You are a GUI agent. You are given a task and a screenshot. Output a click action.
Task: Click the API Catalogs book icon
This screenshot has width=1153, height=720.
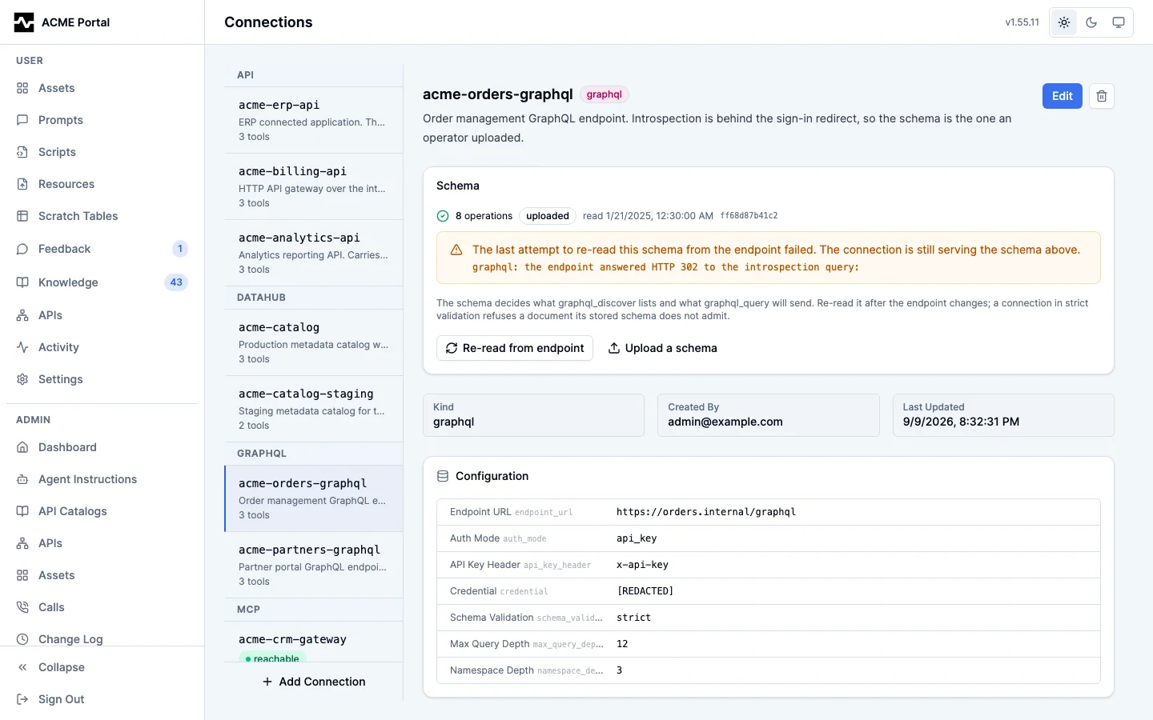click(x=22, y=511)
